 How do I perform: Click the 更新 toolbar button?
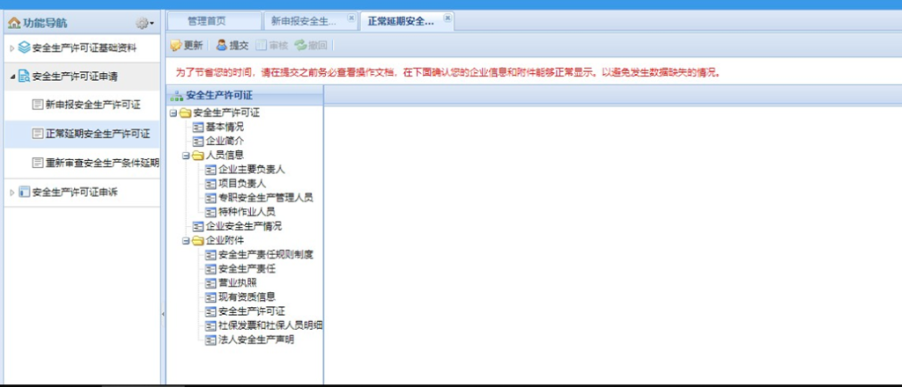tap(187, 46)
